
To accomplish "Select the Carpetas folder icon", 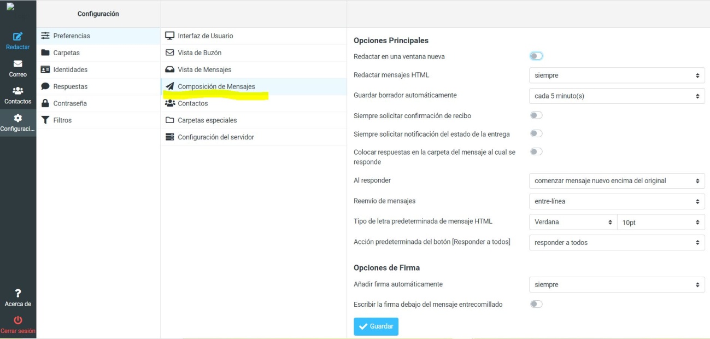I will 45,53.
